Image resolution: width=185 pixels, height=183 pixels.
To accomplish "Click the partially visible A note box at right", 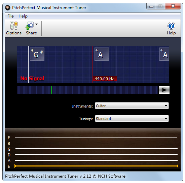I will point(164,54).
